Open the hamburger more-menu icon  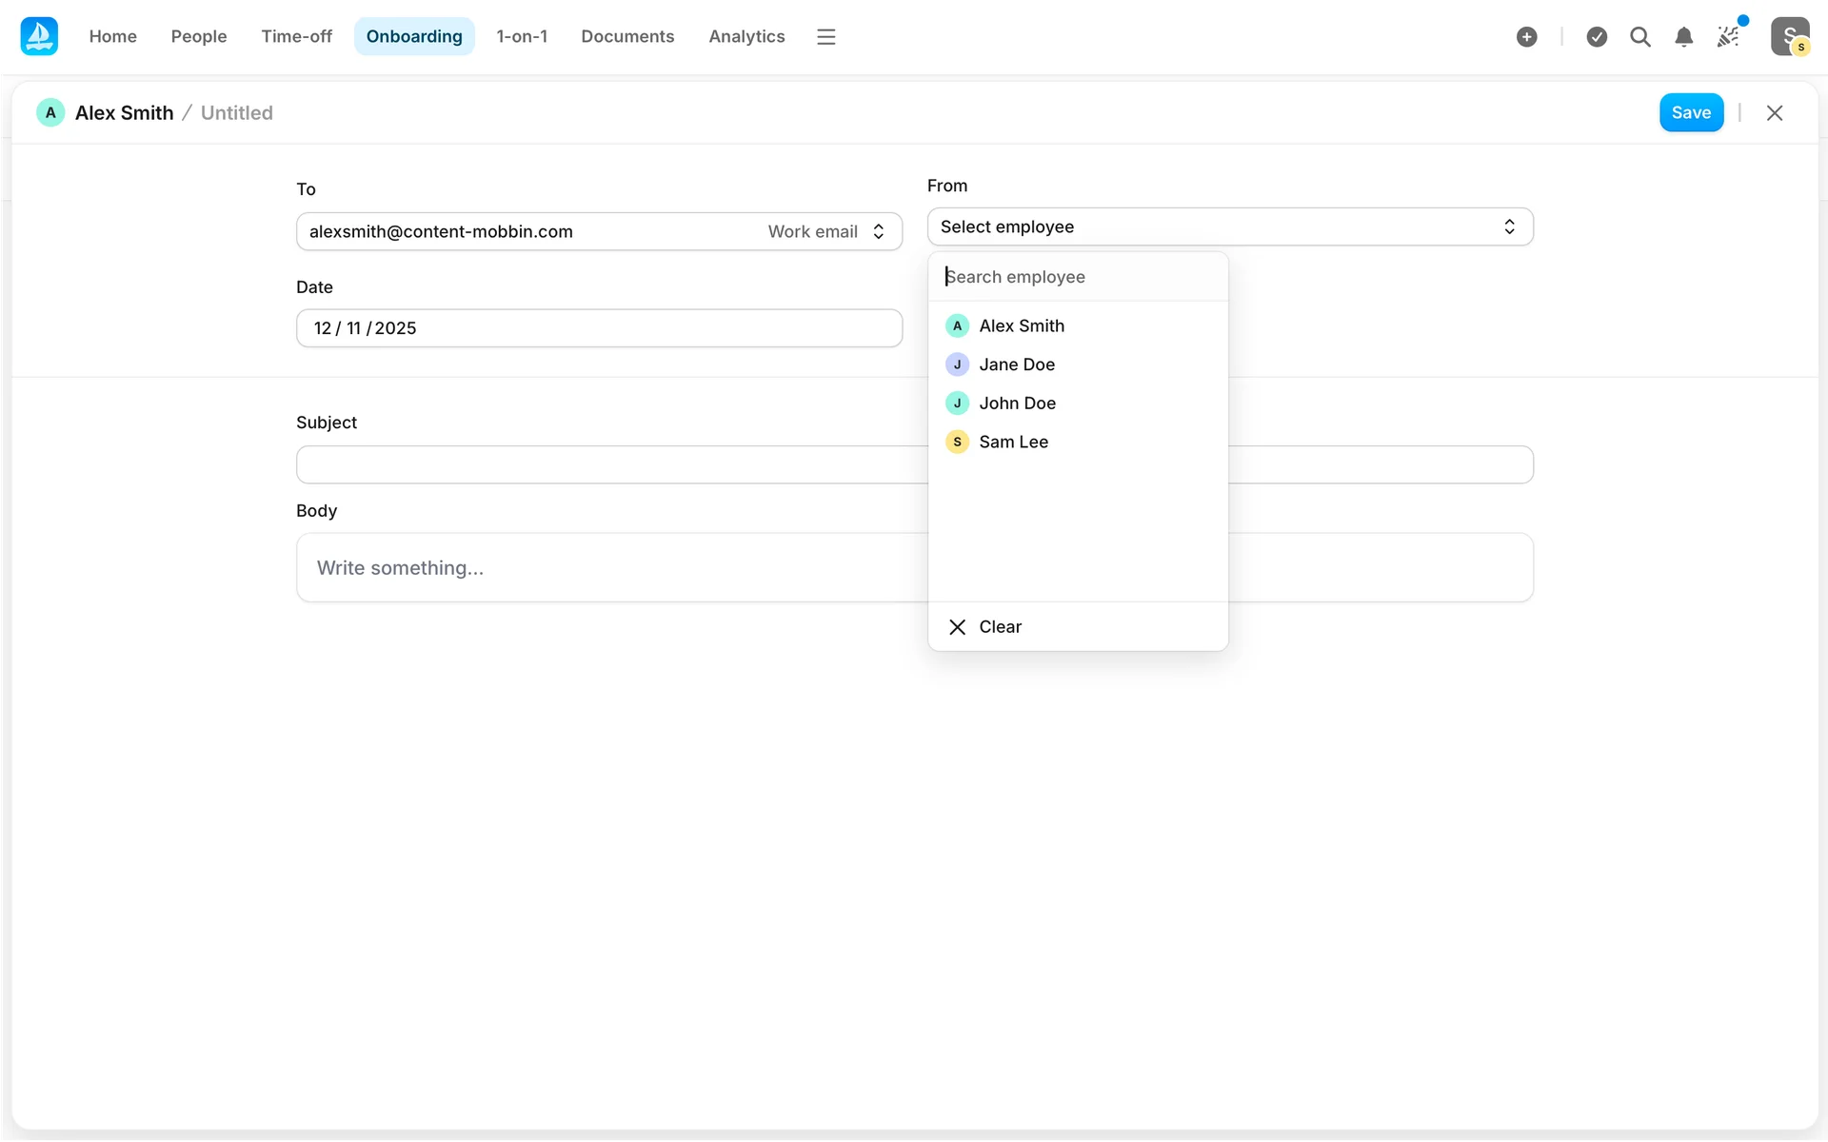point(825,36)
